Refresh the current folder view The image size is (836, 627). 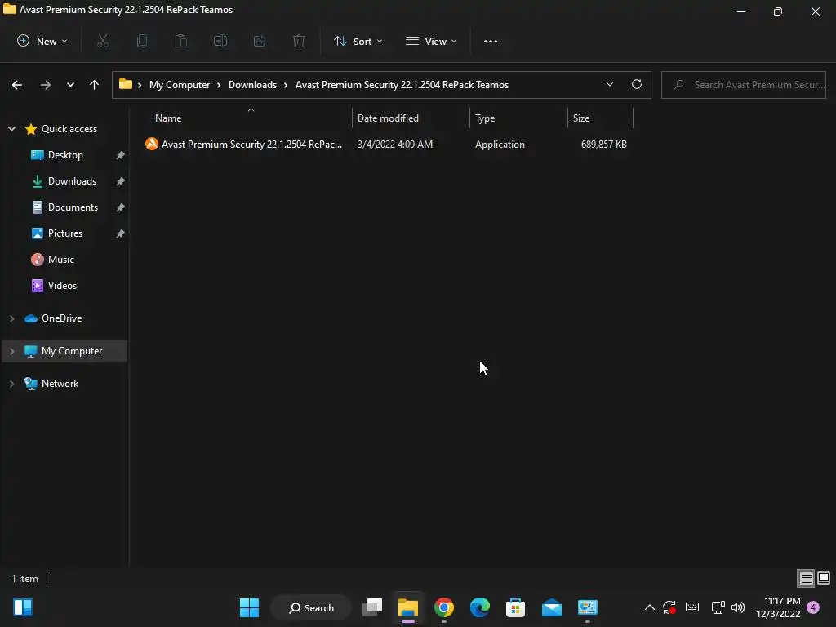637,84
